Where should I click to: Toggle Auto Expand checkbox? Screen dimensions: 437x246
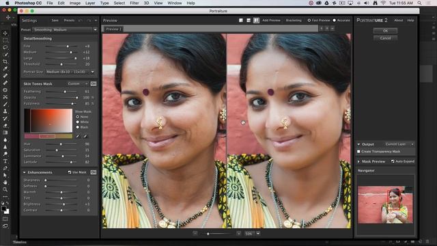point(393,161)
